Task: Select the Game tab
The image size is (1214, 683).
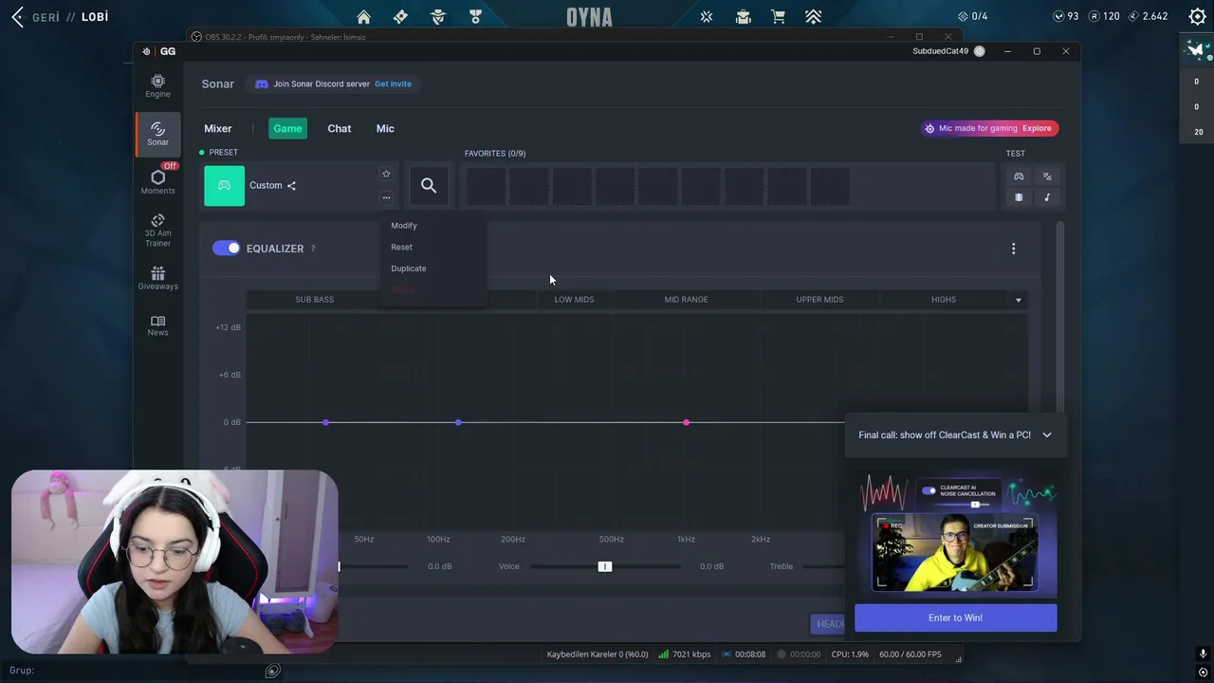Action: point(287,128)
